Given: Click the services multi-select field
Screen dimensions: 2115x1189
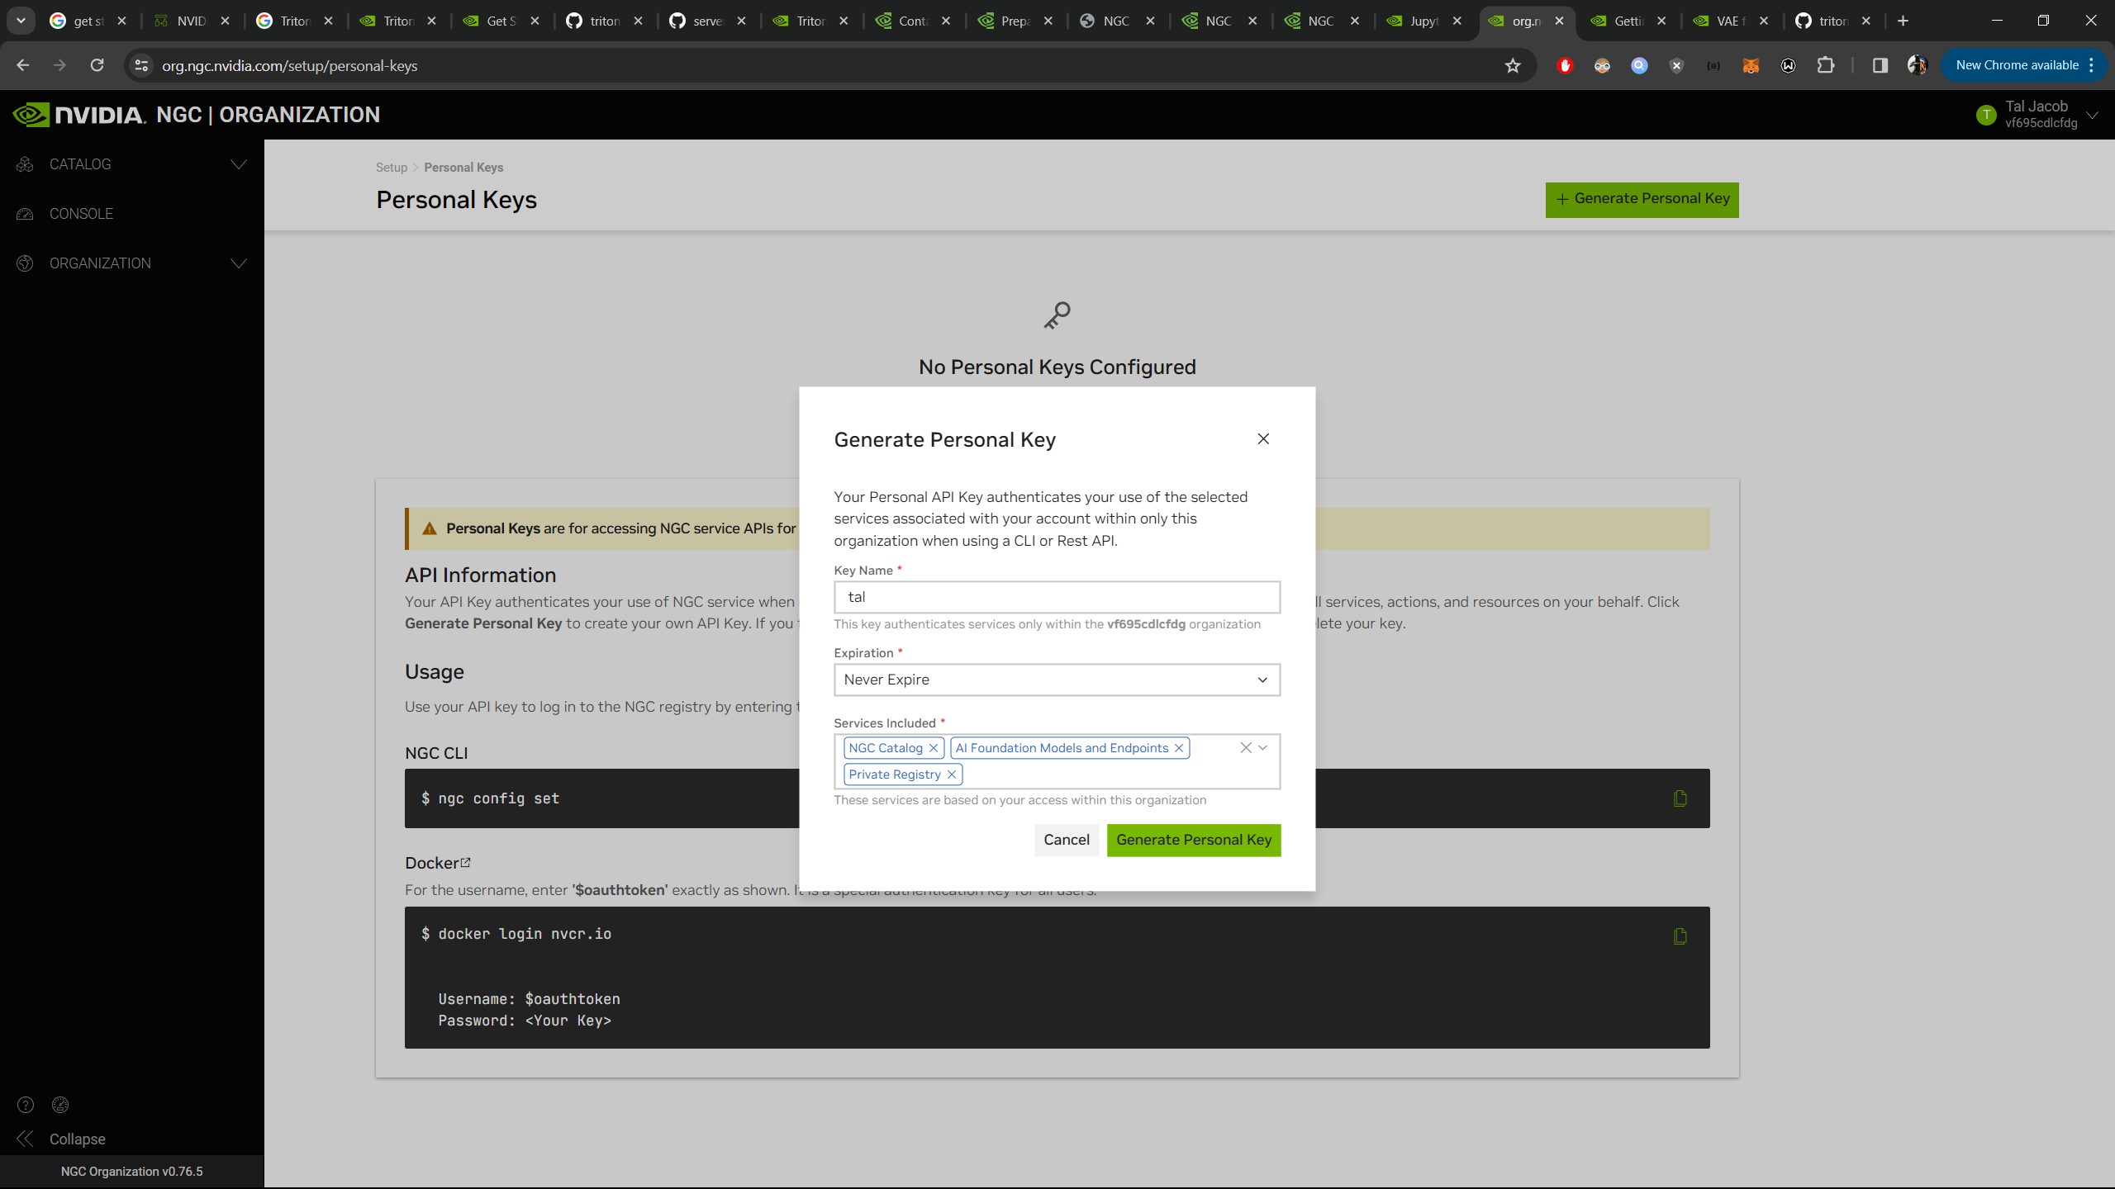Looking at the screenshot, I should [1057, 761].
